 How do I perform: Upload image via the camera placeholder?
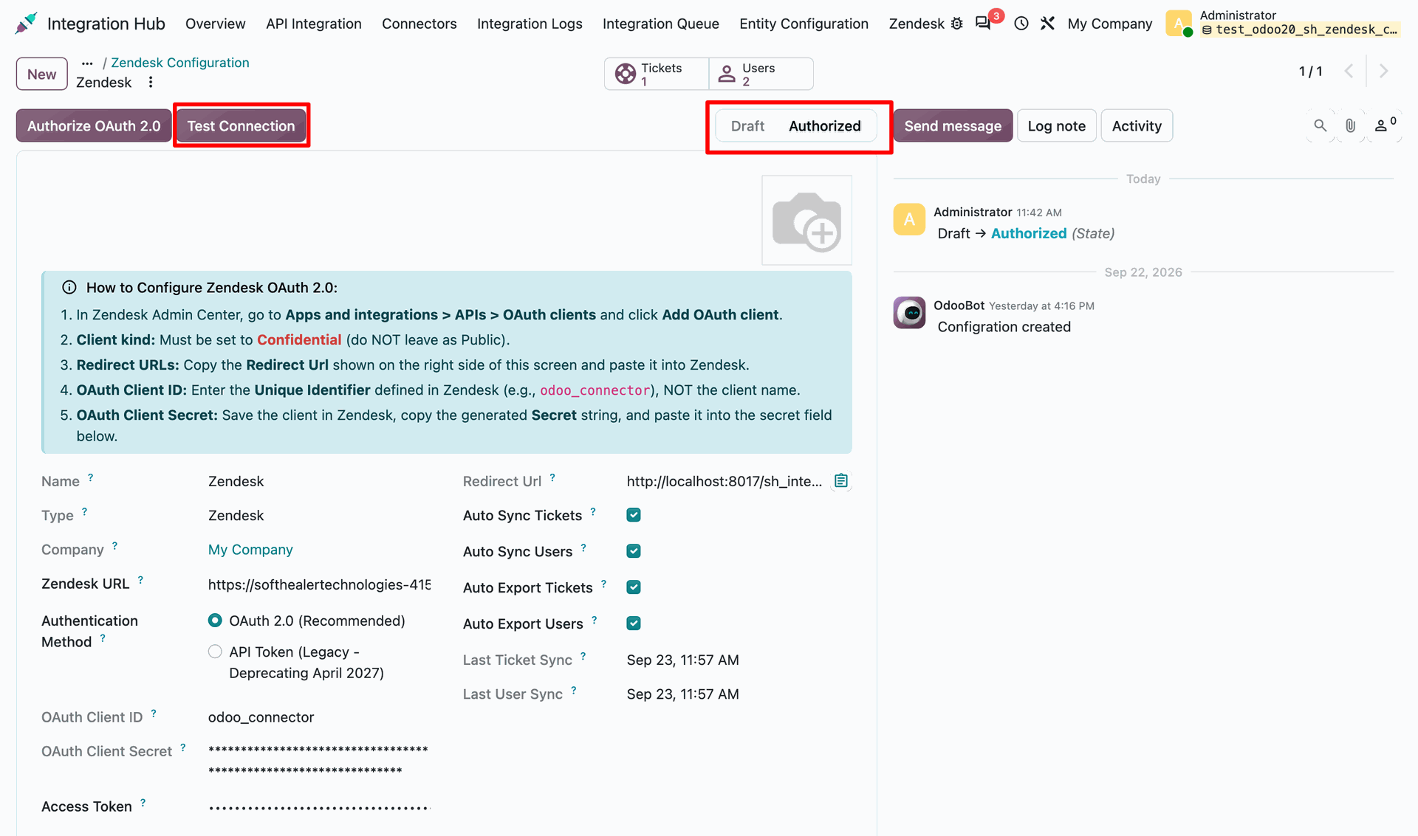click(806, 220)
